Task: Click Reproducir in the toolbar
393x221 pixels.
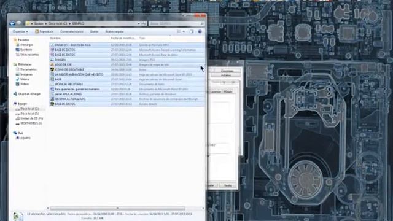Action: pyautogui.click(x=44, y=31)
